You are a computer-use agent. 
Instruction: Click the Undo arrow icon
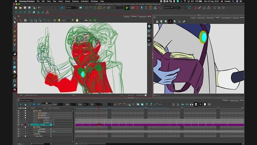click(39, 8)
